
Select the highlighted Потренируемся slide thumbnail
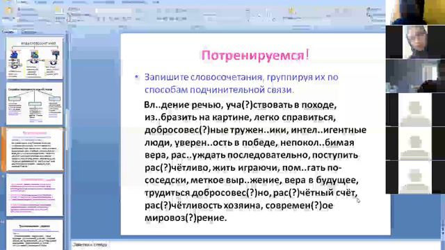click(x=35, y=149)
